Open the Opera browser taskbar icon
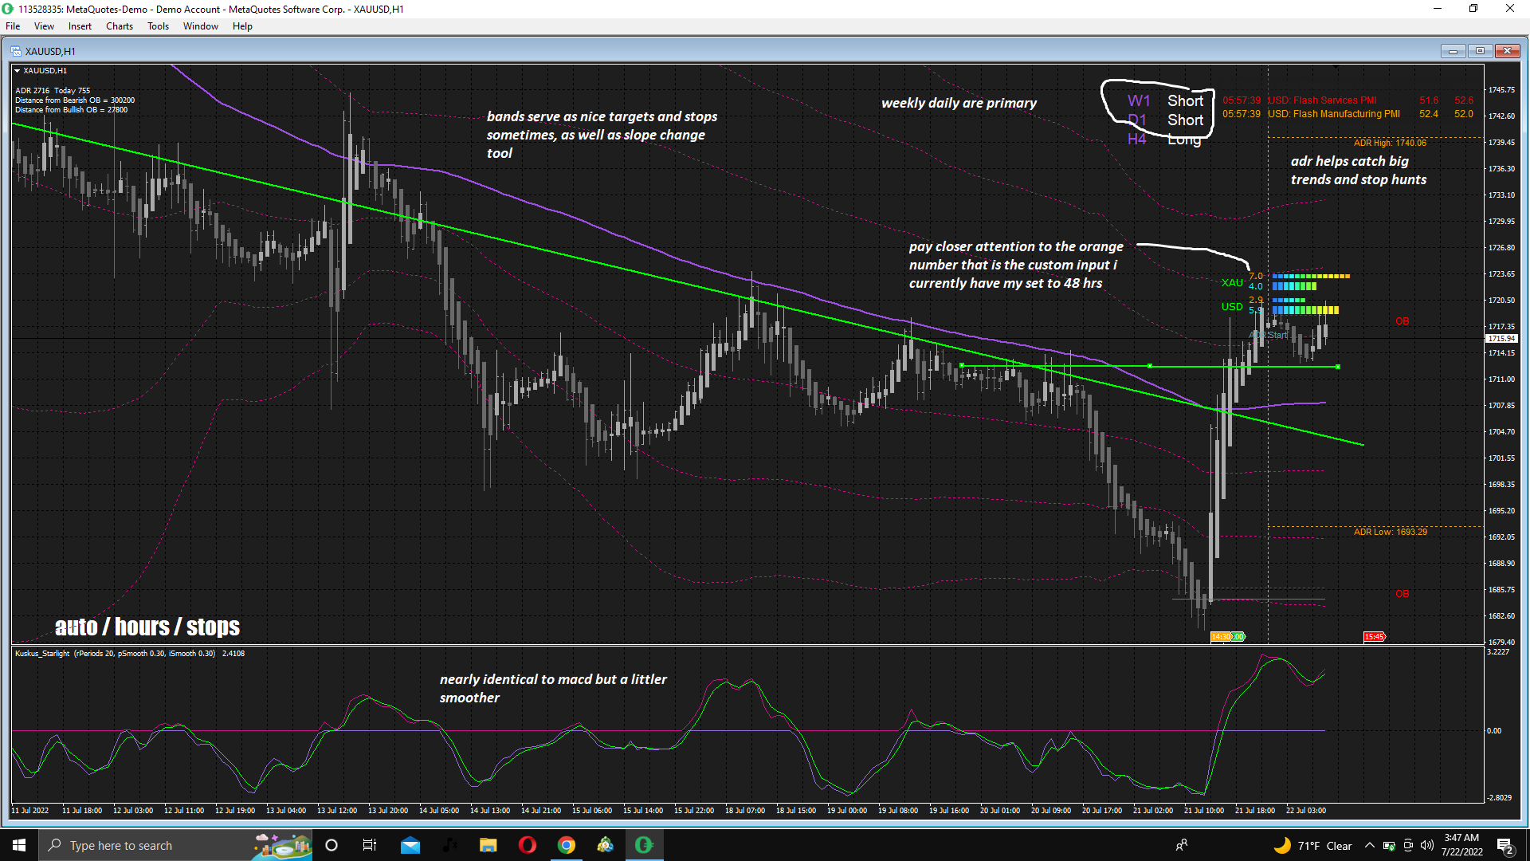 pos(527,845)
